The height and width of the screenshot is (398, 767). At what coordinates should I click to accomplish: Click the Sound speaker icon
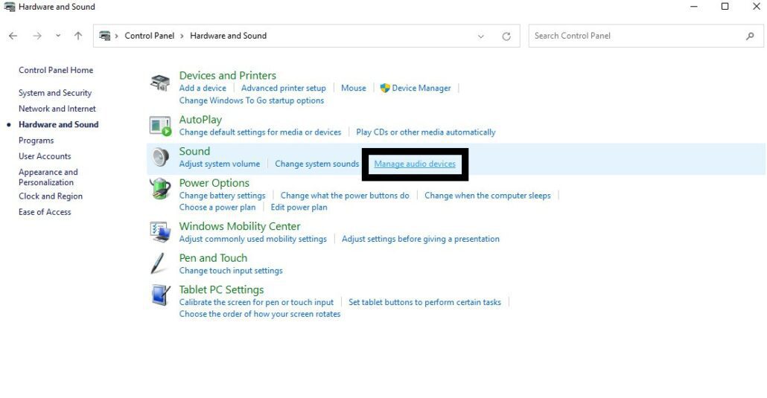pyautogui.click(x=160, y=158)
